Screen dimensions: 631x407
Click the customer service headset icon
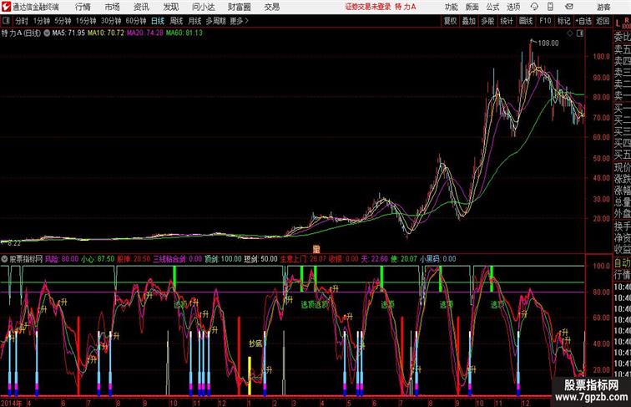click(534, 7)
